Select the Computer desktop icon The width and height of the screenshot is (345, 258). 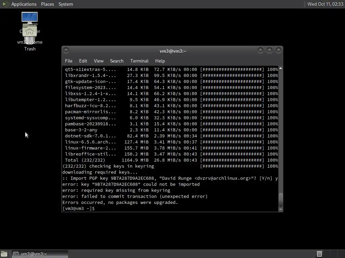pyautogui.click(x=30, y=18)
